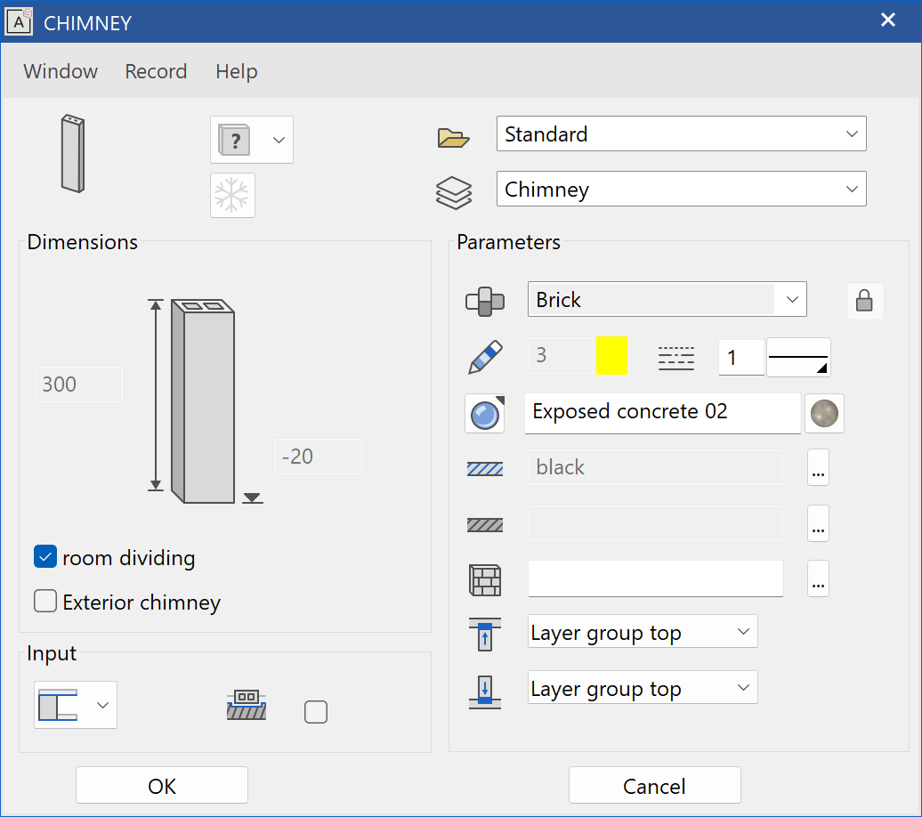Confirm with the OK button
Image resolution: width=922 pixels, height=817 pixels.
point(162,785)
